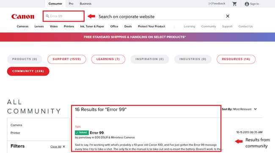Click the 10-11-2013 06:35 AM timestamp
The width and height of the screenshot is (275, 153).
click(249, 132)
